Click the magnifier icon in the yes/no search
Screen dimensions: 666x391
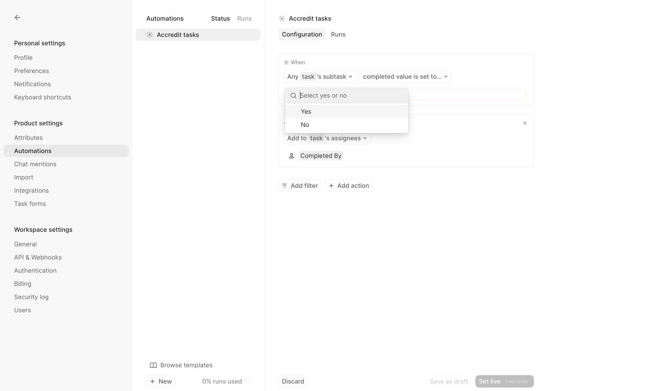[293, 95]
